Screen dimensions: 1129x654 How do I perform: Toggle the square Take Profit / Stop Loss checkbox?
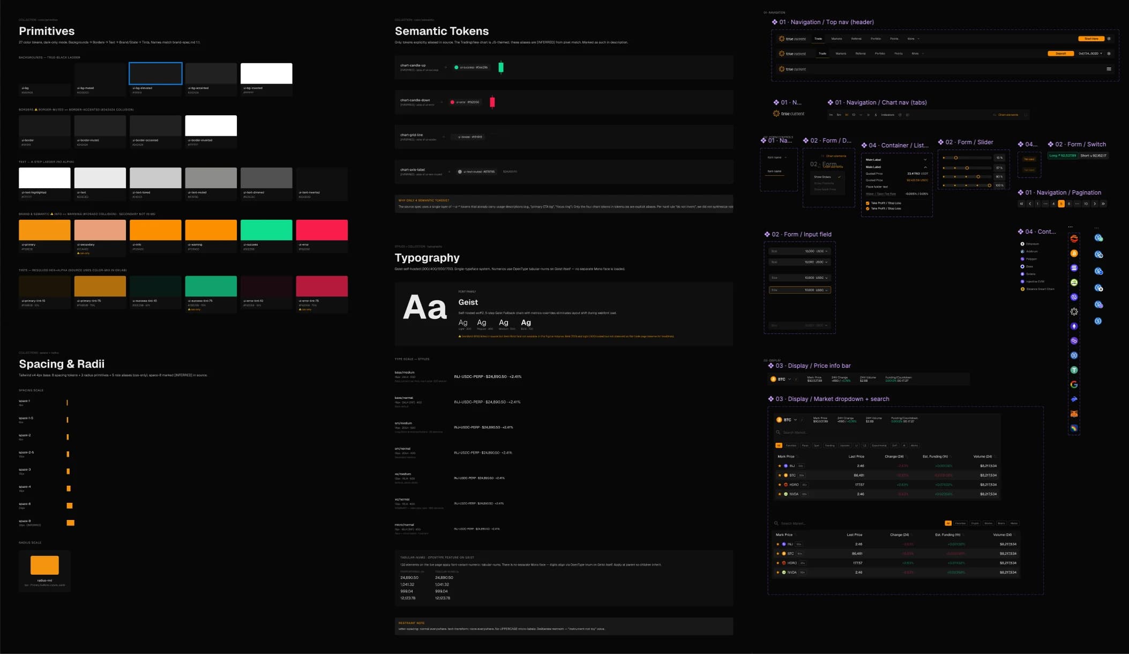pos(868,203)
